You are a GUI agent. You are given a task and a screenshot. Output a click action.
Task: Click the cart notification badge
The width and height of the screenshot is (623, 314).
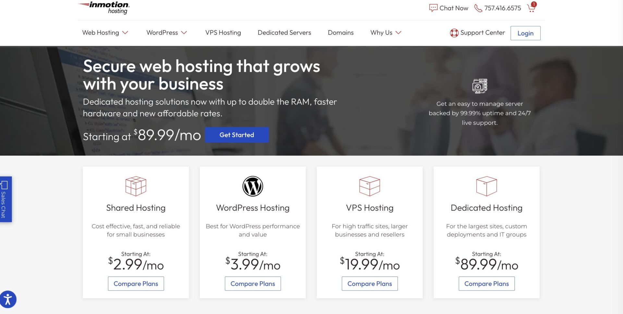(534, 5)
